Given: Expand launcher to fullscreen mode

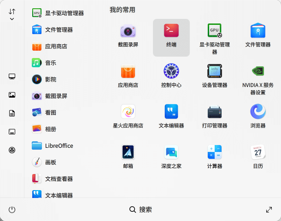Looking at the screenshot, I should 269,209.
